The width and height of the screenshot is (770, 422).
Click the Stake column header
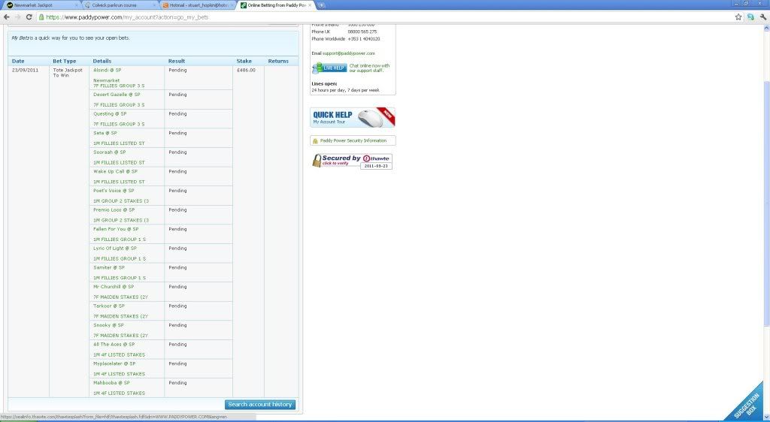(244, 62)
